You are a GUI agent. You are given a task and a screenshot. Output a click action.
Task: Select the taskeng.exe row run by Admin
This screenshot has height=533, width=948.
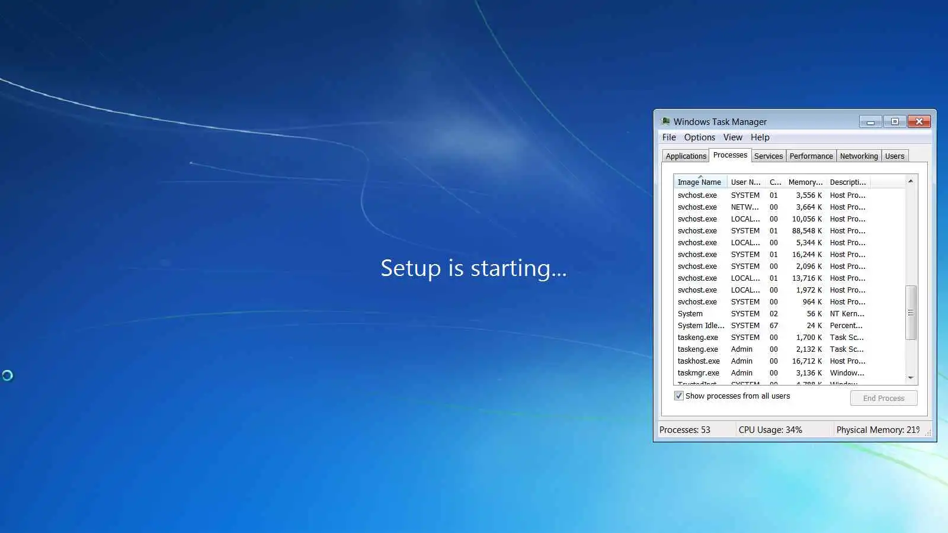coord(789,349)
